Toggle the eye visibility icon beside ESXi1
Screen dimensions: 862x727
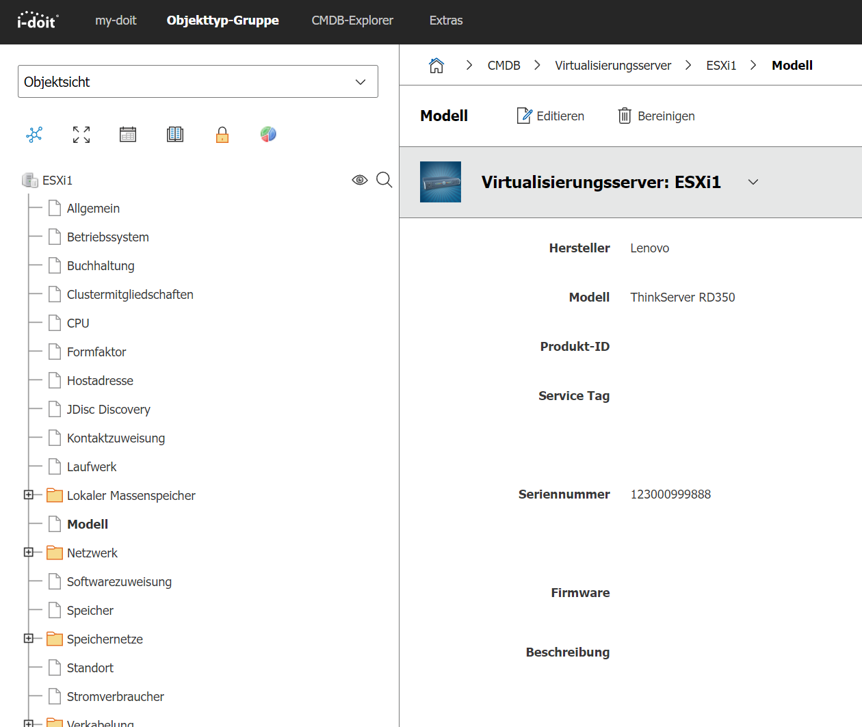coord(360,180)
